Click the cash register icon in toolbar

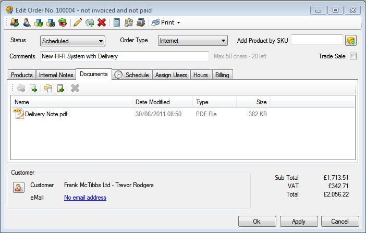pos(141,22)
